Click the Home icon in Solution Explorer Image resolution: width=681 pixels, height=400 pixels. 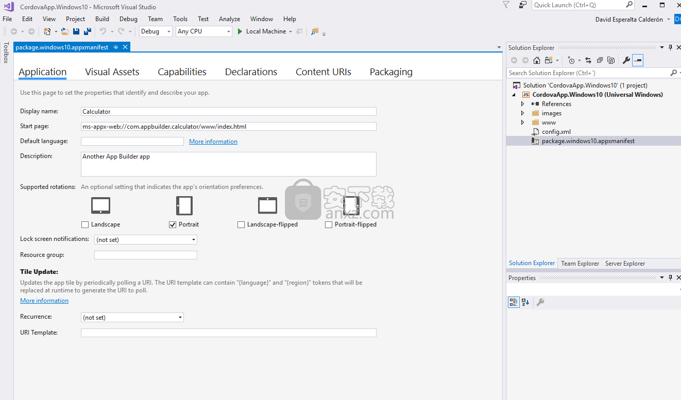tap(536, 60)
